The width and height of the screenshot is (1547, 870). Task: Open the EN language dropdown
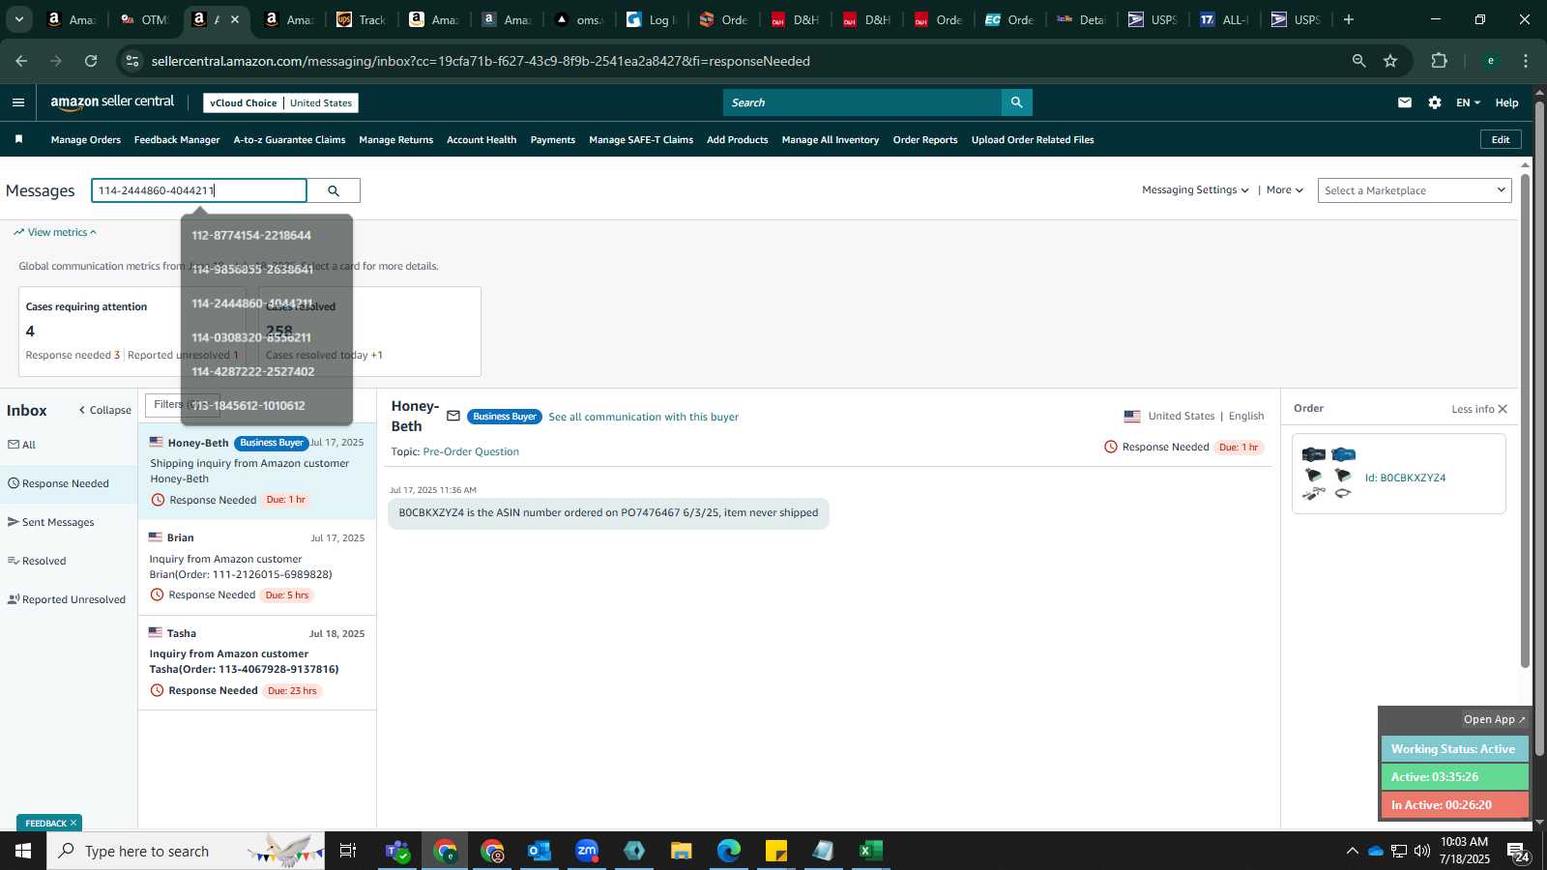(x=1468, y=102)
